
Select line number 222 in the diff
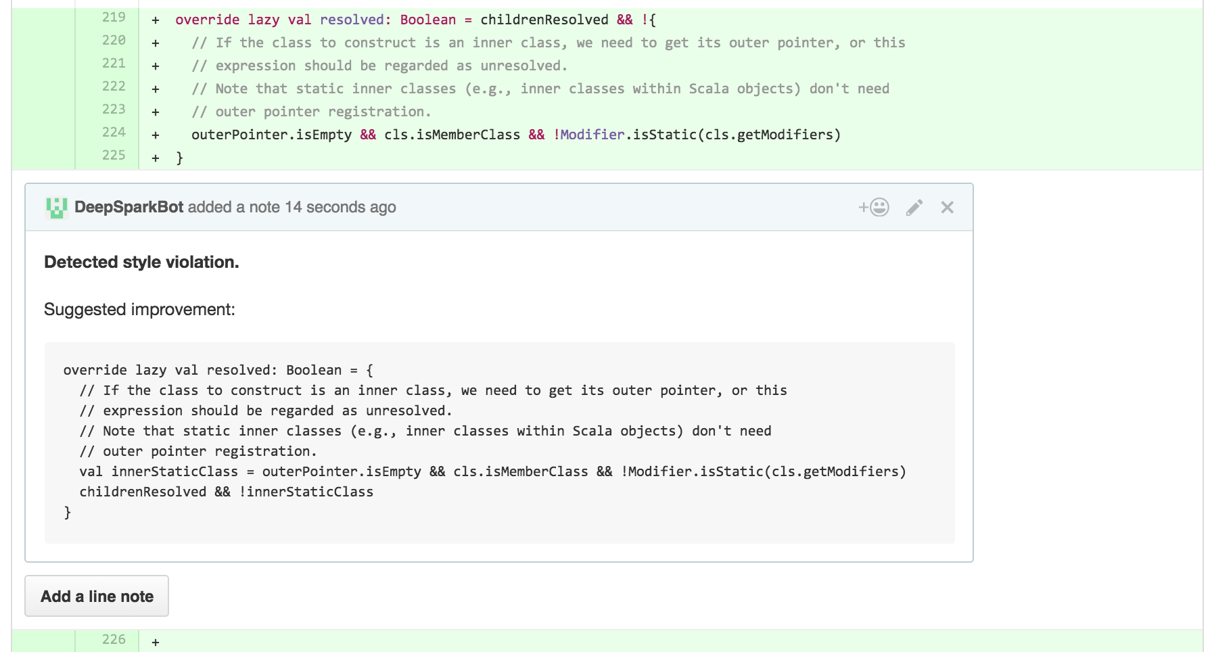[114, 87]
